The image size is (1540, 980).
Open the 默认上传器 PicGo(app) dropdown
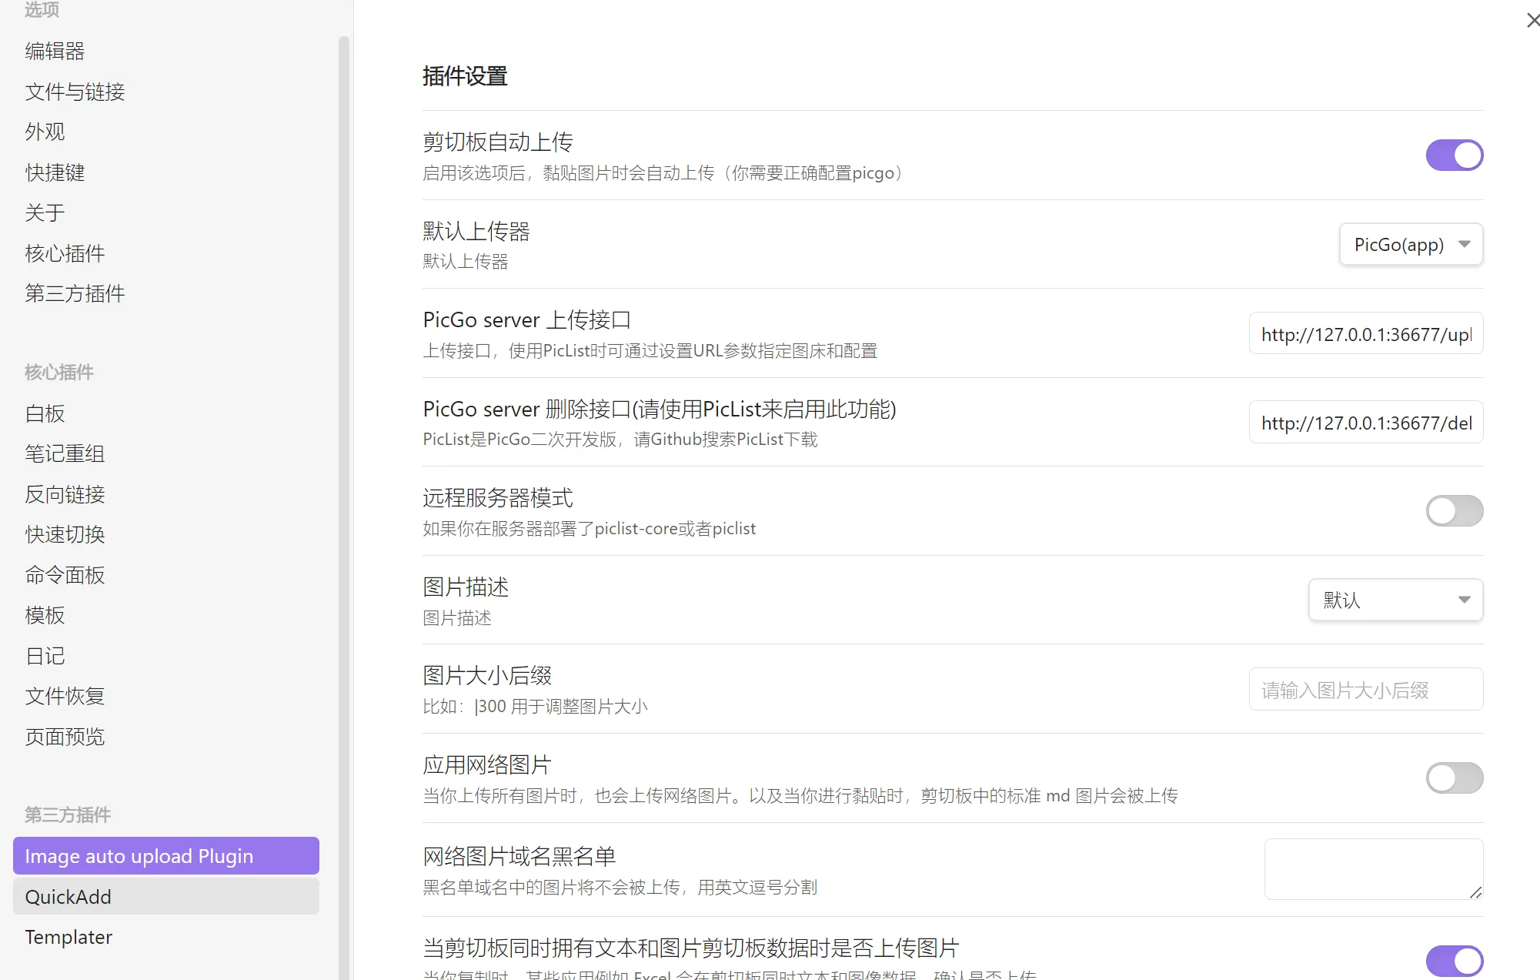[x=1411, y=245]
